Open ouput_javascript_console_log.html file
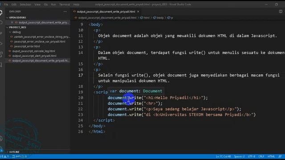Viewport: 285px width, 160px height. (34, 51)
